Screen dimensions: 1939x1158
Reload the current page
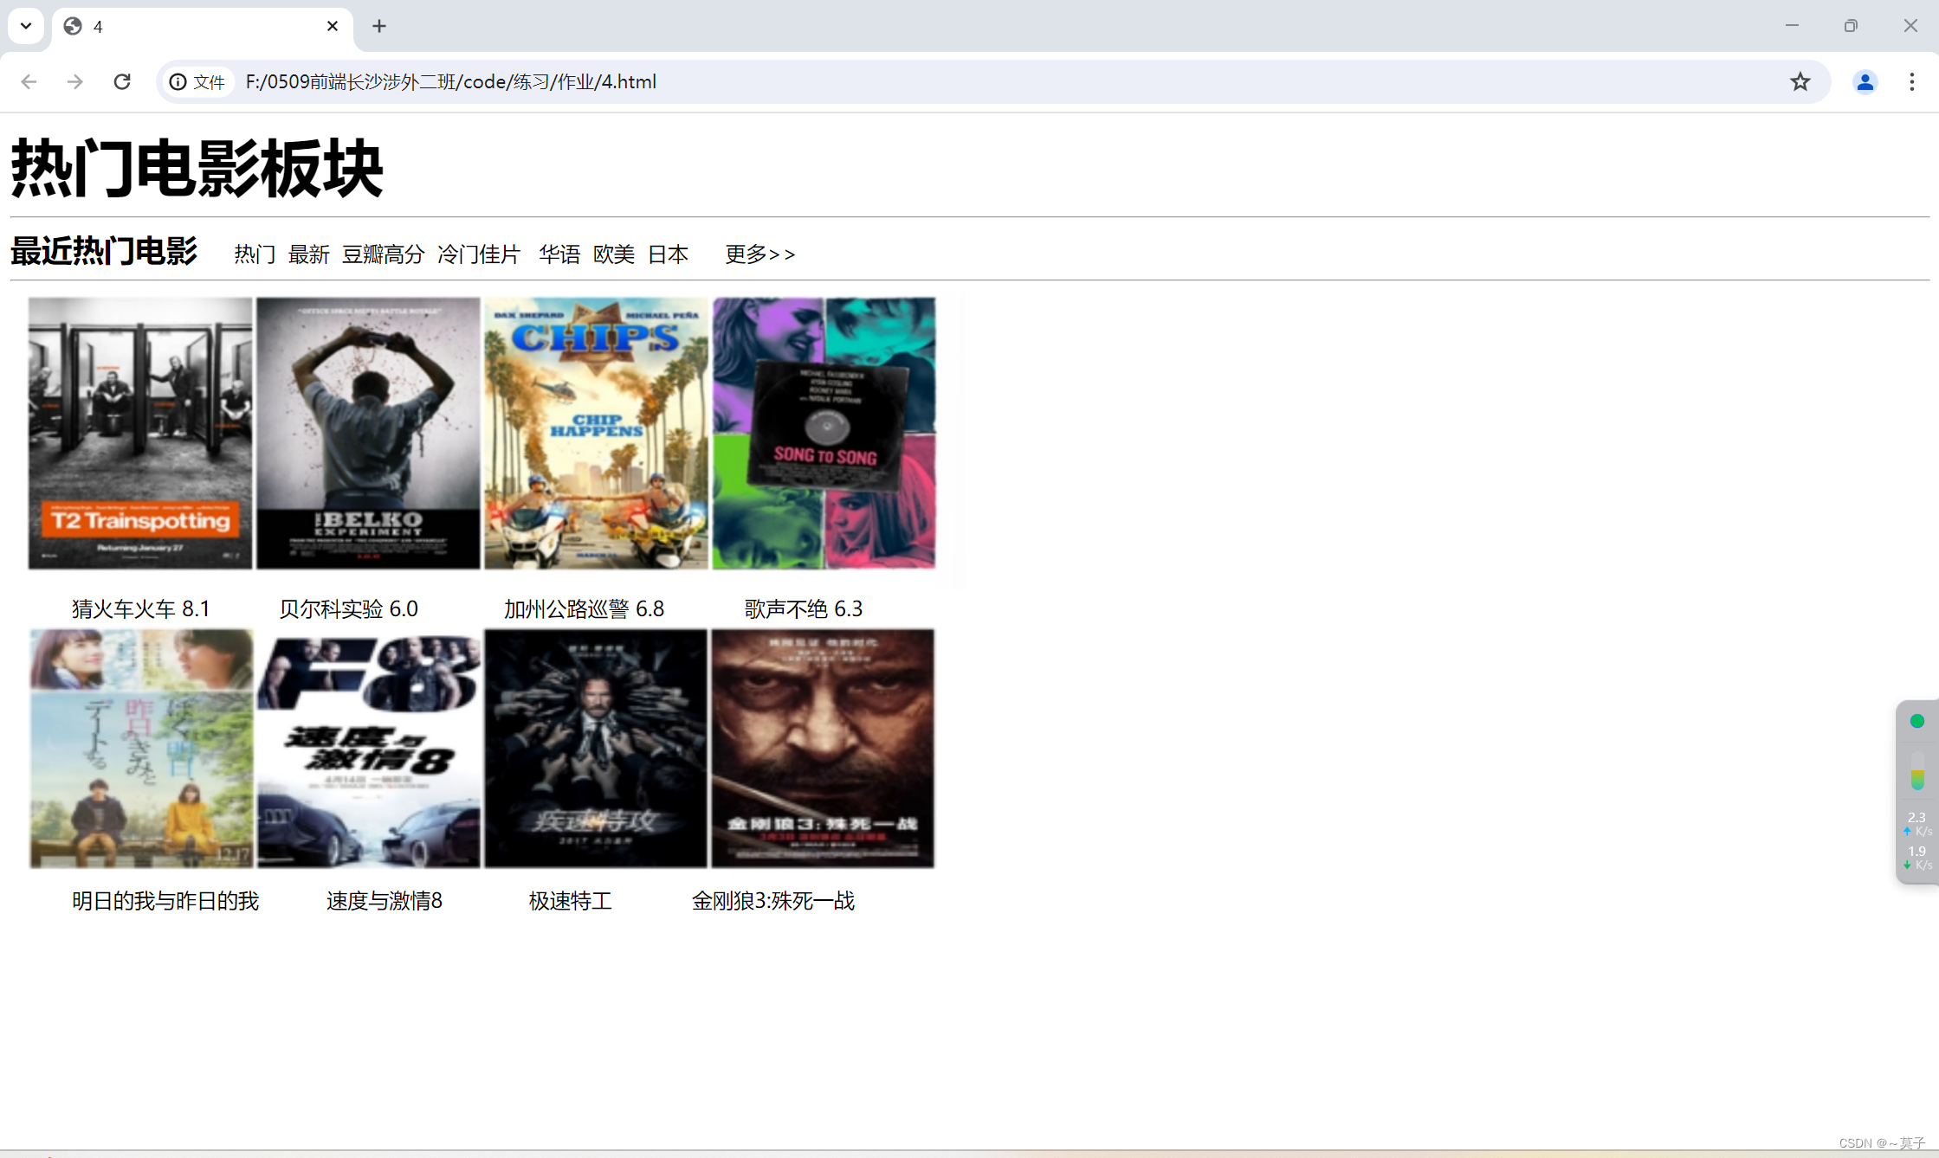[122, 81]
